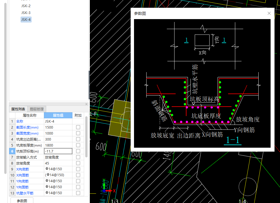The width and height of the screenshot is (280, 203).
Task: Select JSK-3 in the component list
Action: [x=26, y=13]
